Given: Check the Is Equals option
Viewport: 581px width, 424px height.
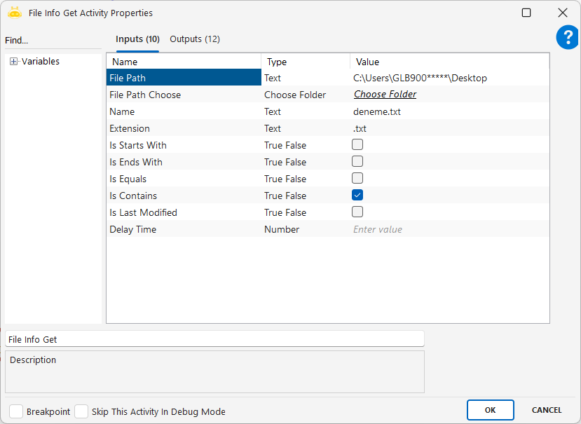Looking at the screenshot, I should (357, 179).
